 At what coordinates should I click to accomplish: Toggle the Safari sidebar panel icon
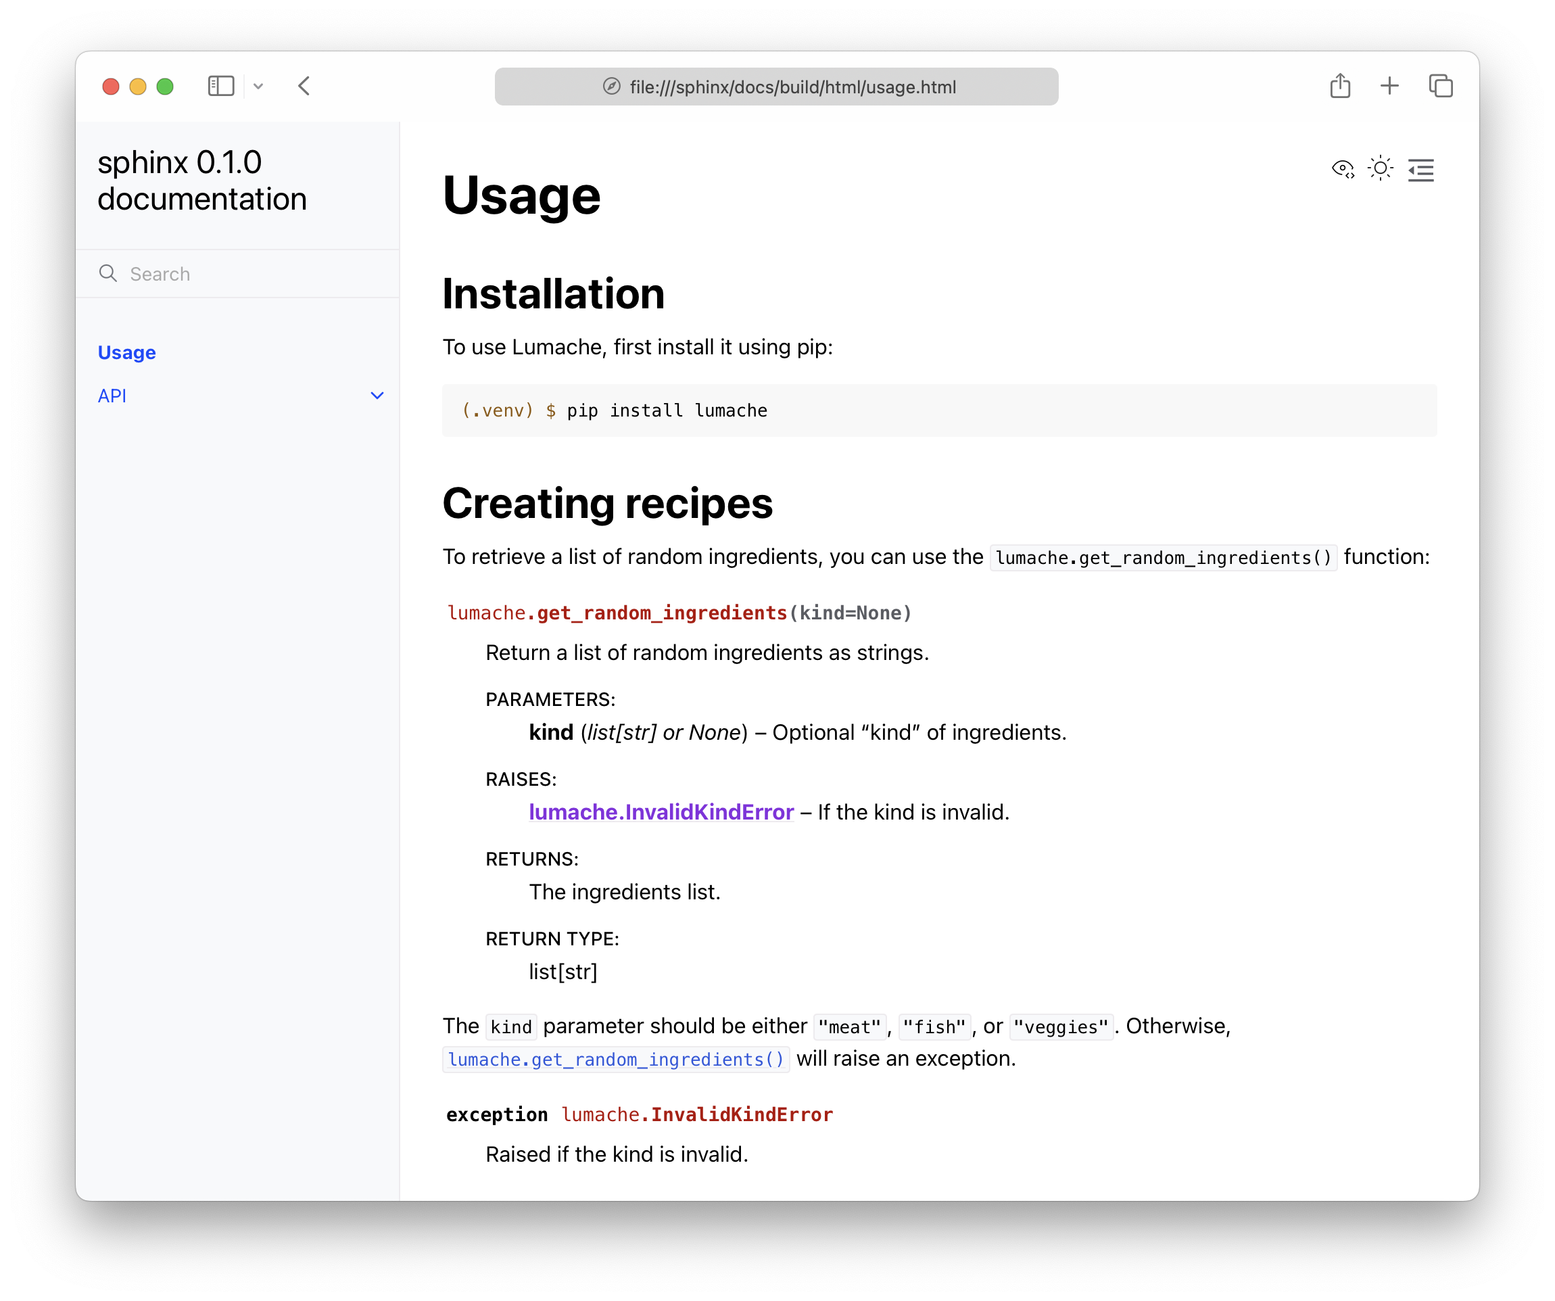(220, 87)
